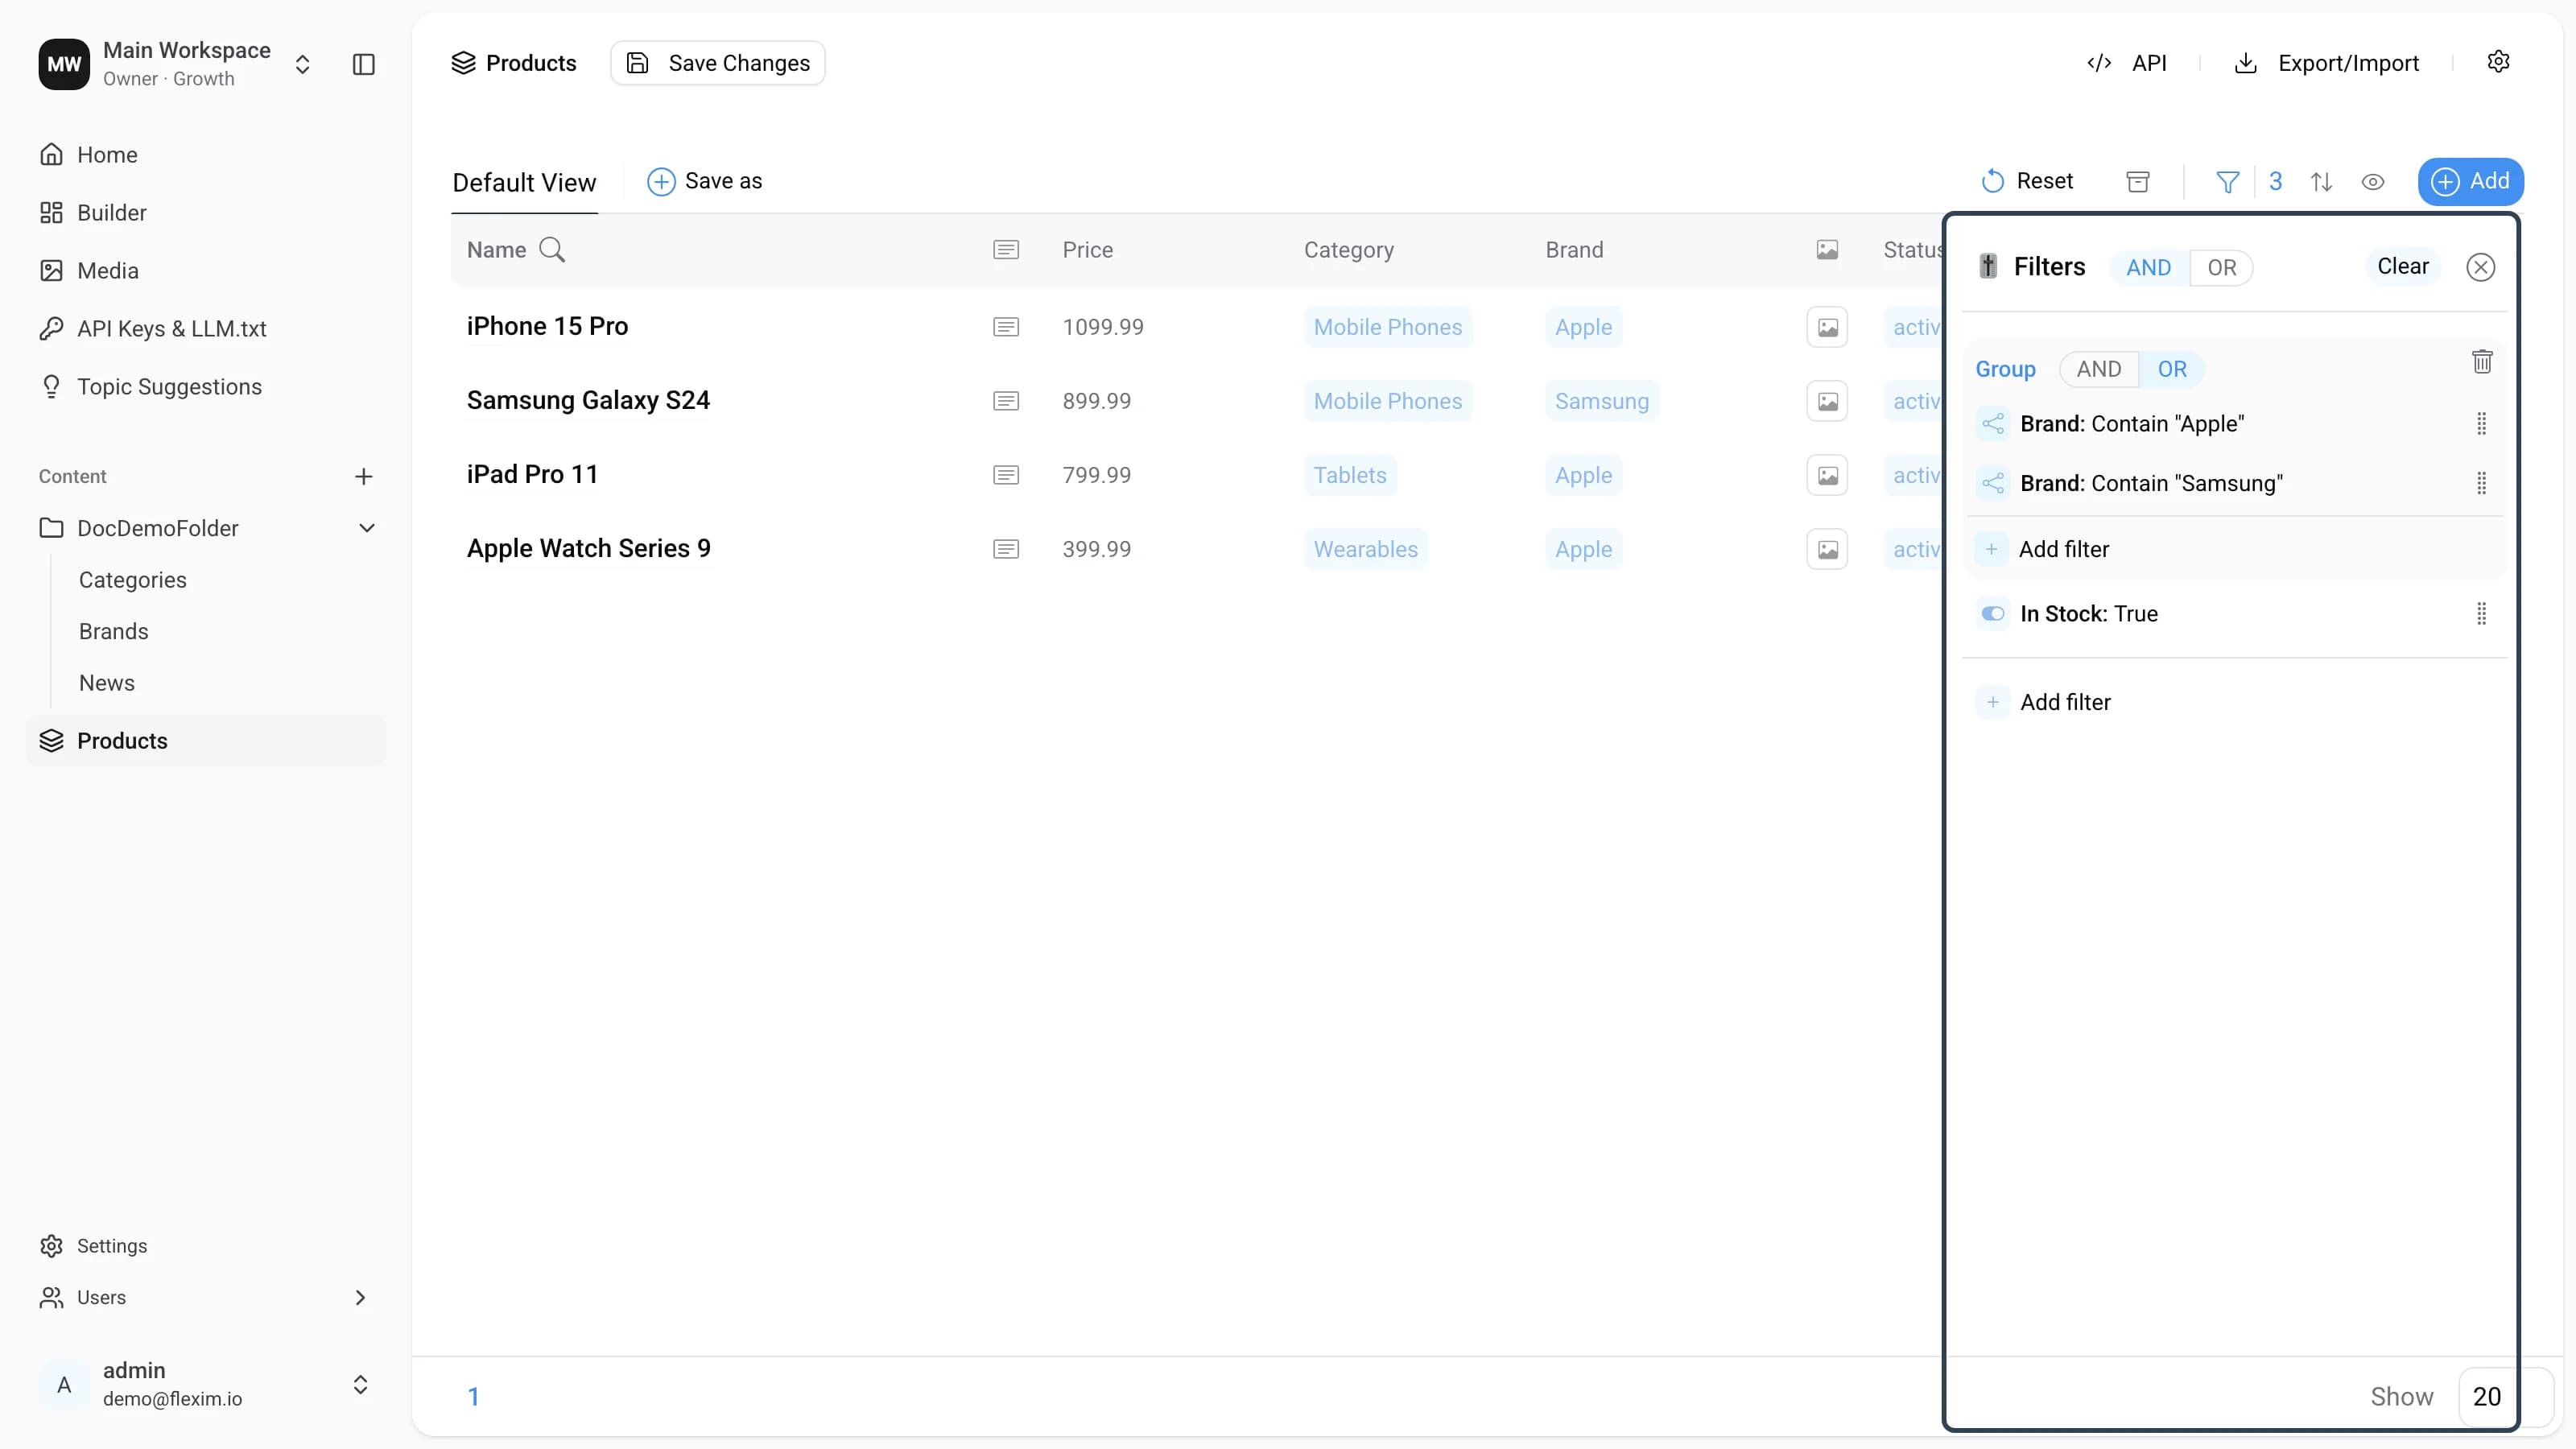
Task: Open description icon for Apple Watch Series 9
Action: [1006, 549]
